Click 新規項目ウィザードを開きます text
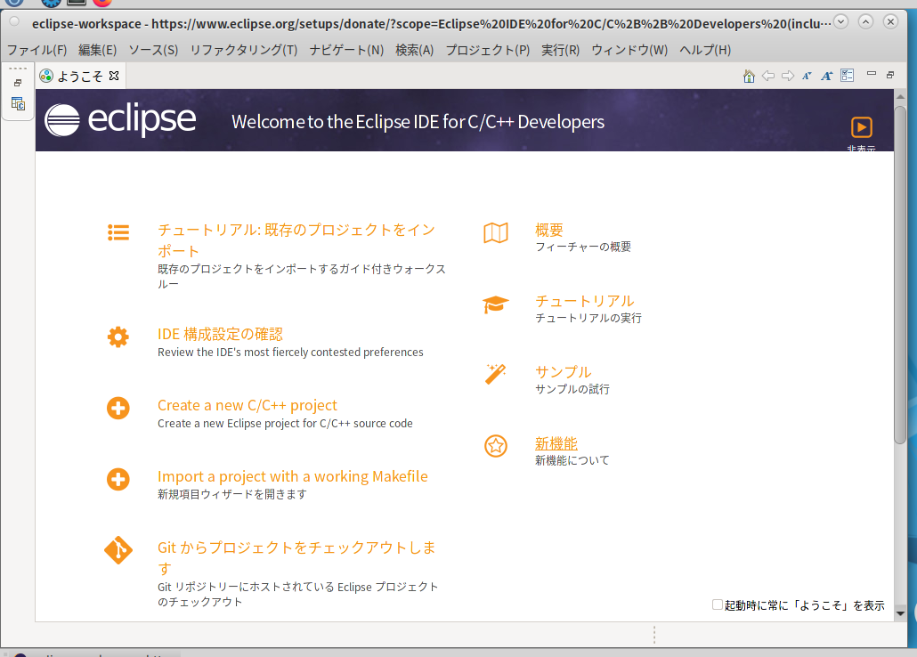Screen dimensions: 917x657 [x=231, y=494]
